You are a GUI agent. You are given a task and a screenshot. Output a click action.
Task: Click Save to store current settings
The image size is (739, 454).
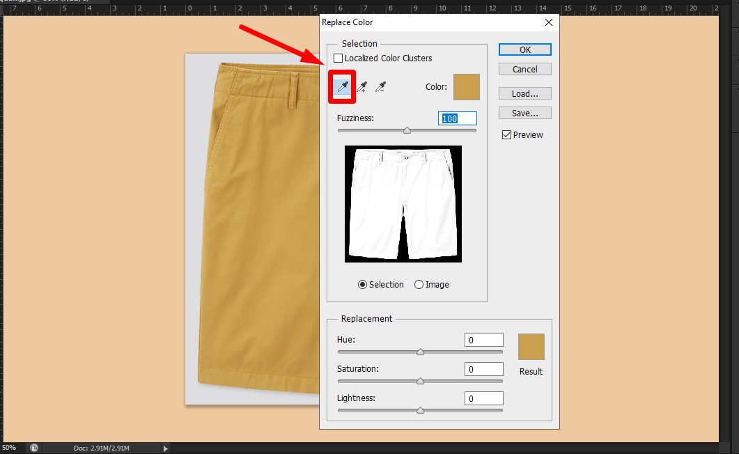click(524, 112)
